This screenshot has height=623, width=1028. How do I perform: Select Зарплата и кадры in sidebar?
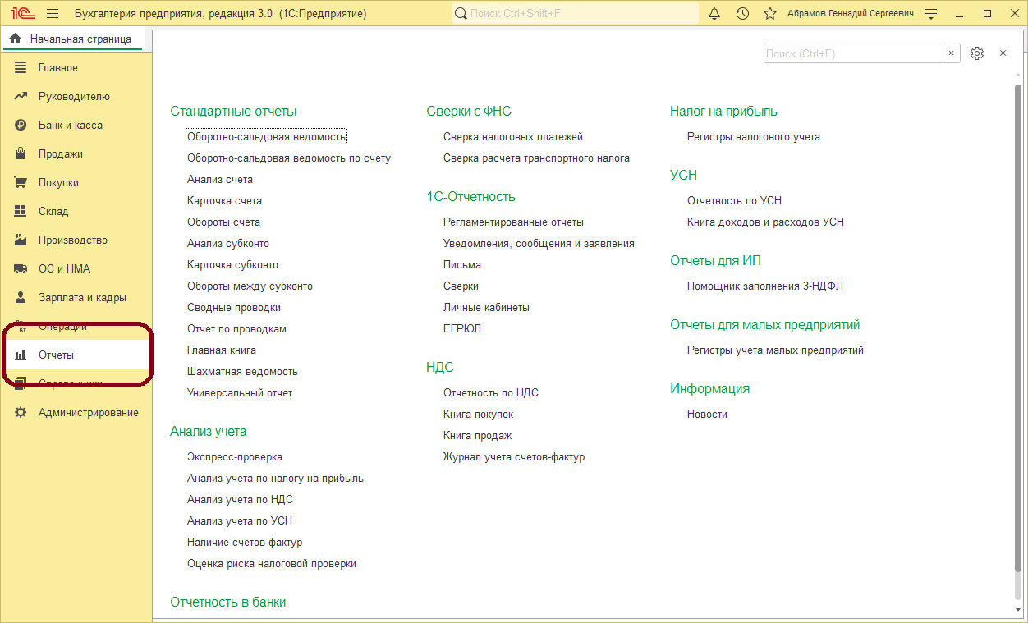(82, 298)
